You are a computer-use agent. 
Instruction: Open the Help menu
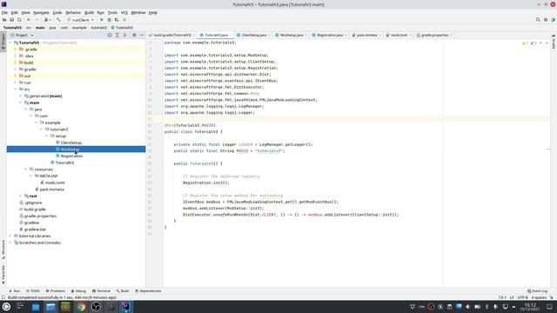tap(153, 12)
